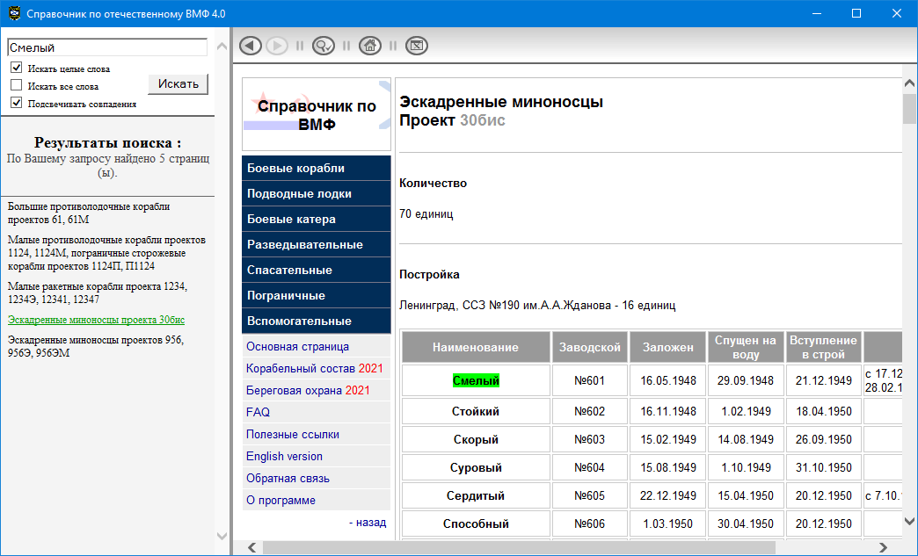
Task: Open result 'Малые ракетные корабли проекта 1234'
Action: click(98, 292)
